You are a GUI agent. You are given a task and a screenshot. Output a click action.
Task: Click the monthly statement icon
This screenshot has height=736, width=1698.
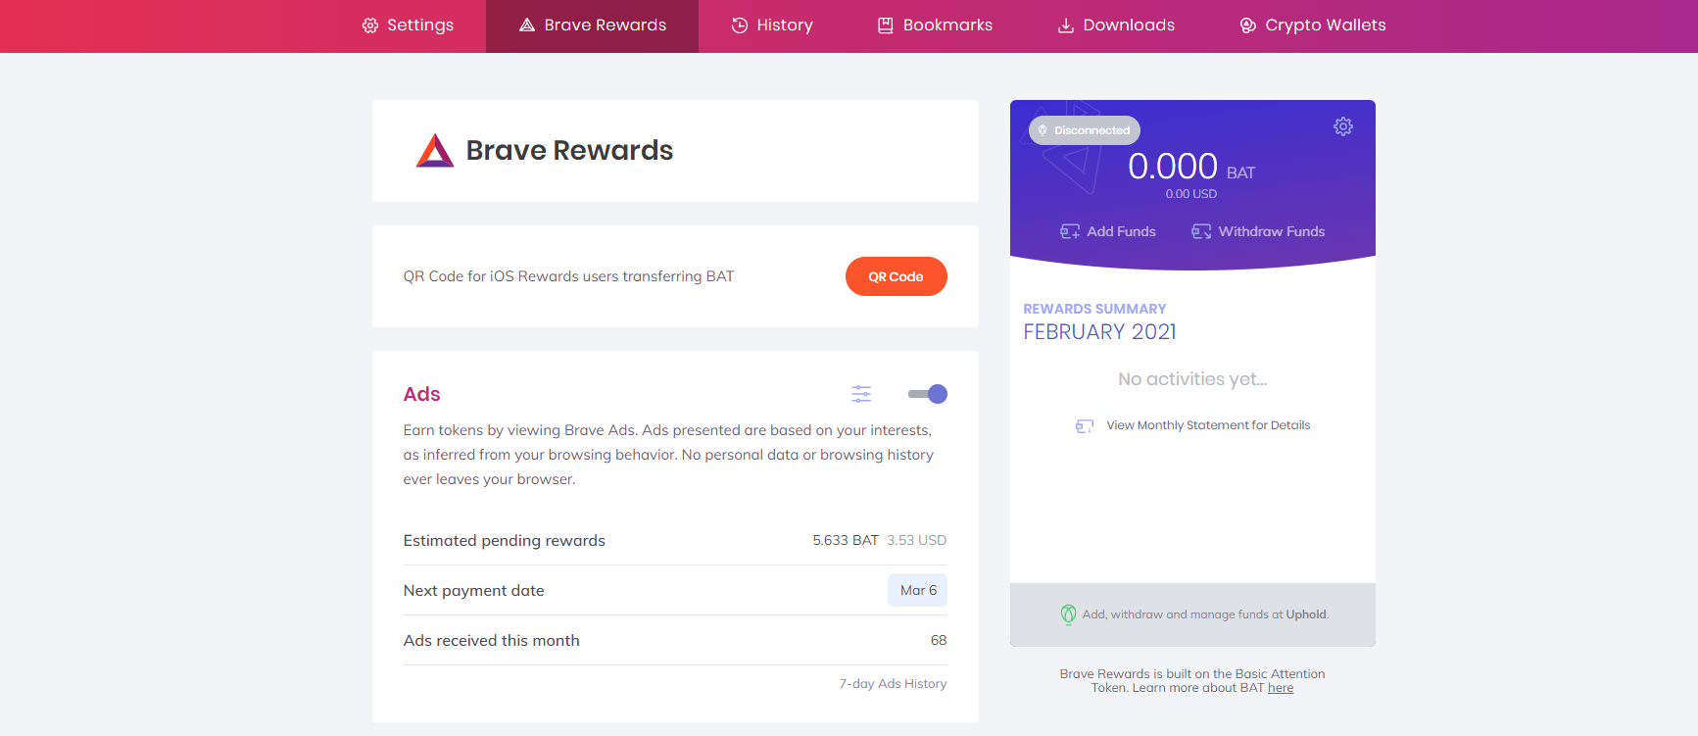coord(1084,425)
